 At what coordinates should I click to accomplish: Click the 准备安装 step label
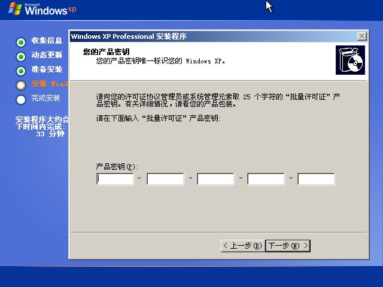pos(47,69)
